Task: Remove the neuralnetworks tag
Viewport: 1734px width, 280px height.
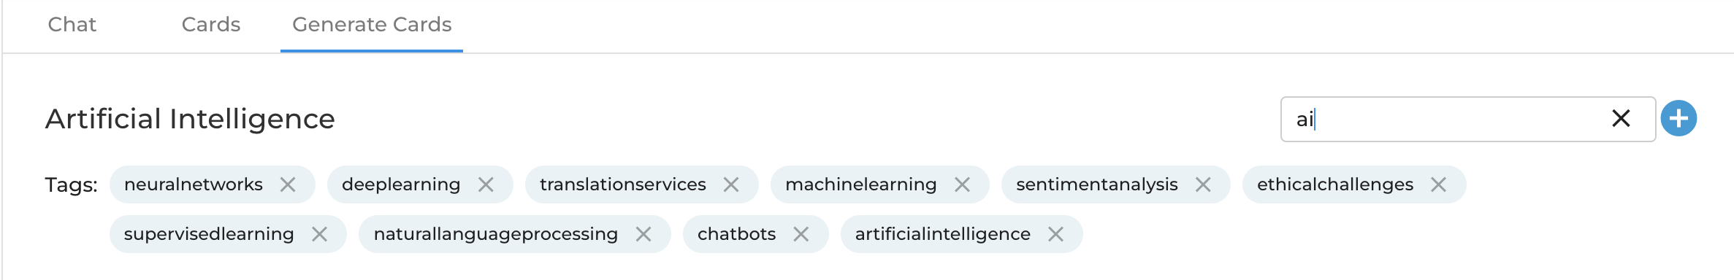Action: [288, 184]
